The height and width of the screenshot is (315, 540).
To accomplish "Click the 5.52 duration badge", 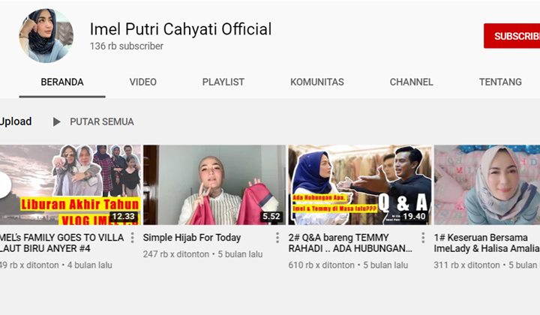I will pyautogui.click(x=271, y=217).
